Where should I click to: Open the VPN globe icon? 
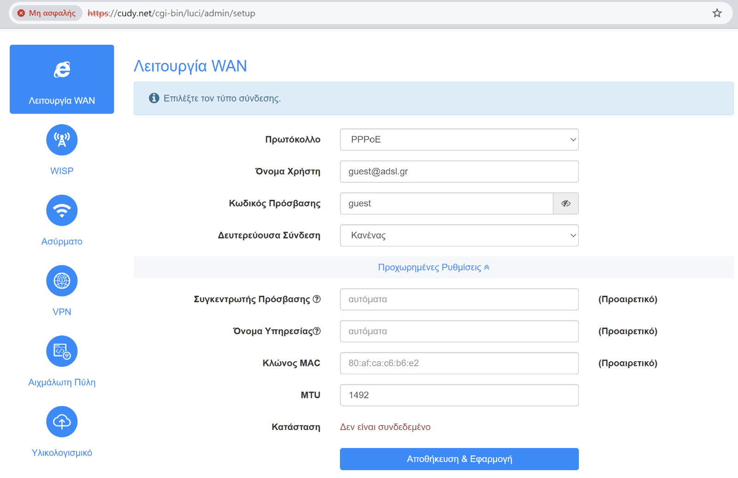coord(62,281)
